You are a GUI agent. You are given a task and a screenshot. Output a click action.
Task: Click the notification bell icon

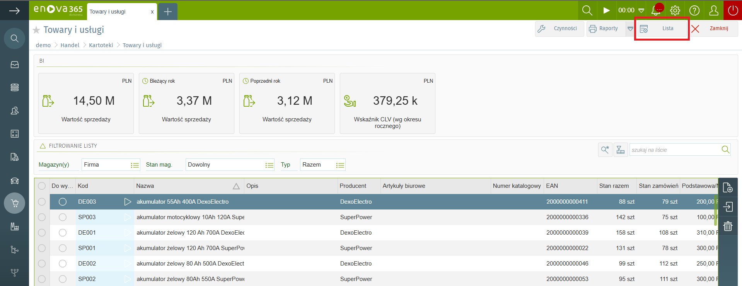[656, 10]
